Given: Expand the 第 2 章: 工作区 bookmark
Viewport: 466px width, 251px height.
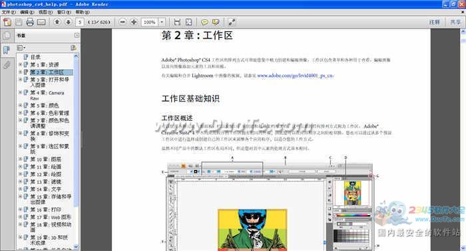Looking at the screenshot, I should pos(20,72).
